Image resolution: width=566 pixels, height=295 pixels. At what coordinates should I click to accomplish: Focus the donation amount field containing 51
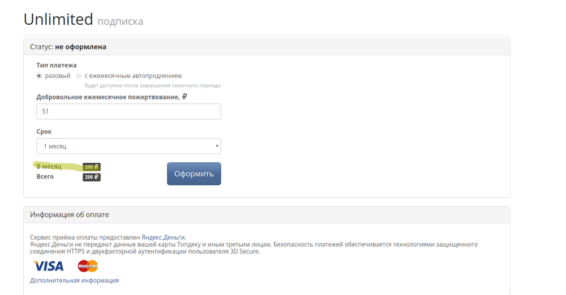128,111
